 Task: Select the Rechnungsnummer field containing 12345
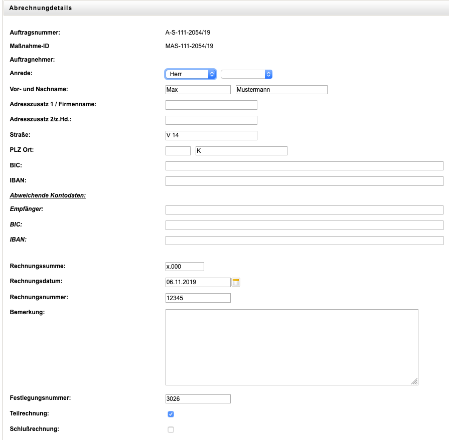[x=198, y=298]
